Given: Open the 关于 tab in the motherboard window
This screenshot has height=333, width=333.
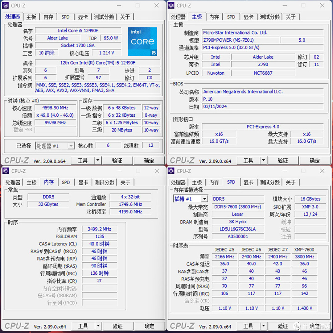Looking at the screenshot, I should [x=291, y=17].
